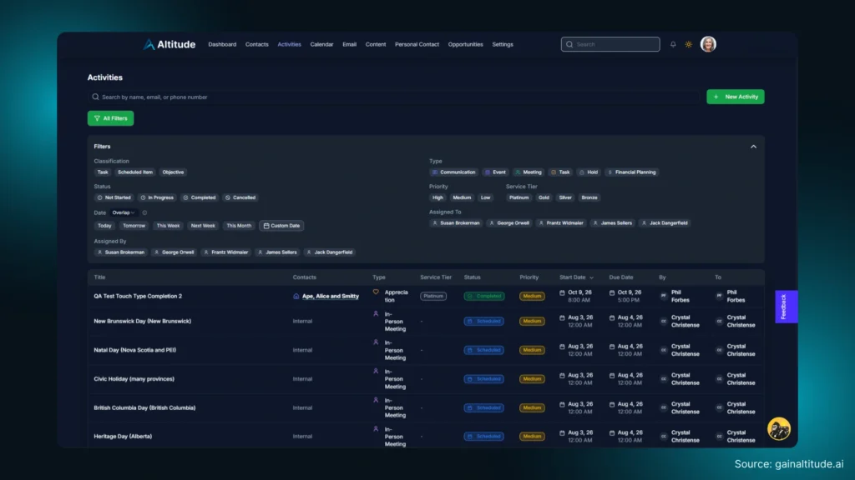
Task: Open the Overlap date dropdown
Action: click(x=124, y=212)
